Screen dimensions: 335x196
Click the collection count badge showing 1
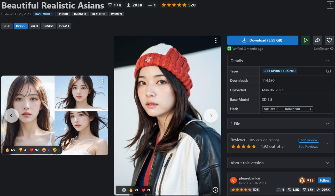[152, 5]
